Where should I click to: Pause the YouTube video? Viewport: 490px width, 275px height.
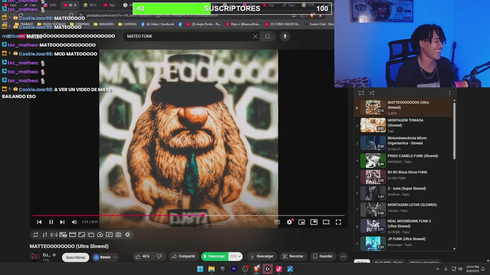(x=51, y=222)
